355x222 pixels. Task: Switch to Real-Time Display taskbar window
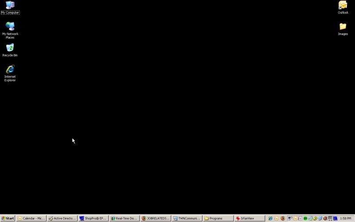click(124, 218)
